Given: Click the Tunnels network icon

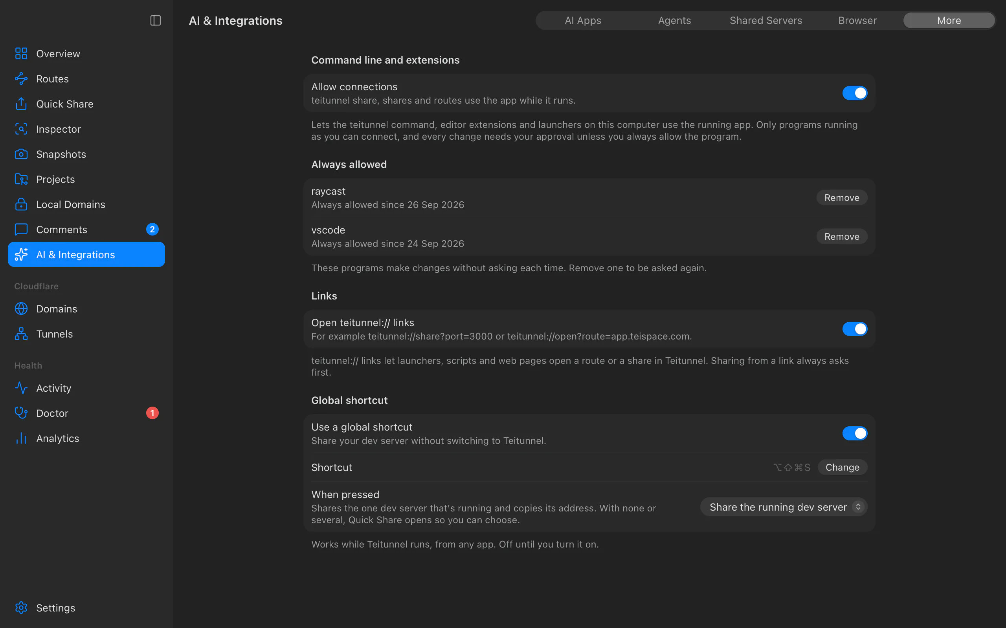Looking at the screenshot, I should (21, 334).
